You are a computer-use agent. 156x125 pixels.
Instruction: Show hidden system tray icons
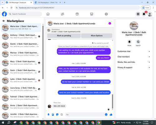pyautogui.click(x=134, y=122)
